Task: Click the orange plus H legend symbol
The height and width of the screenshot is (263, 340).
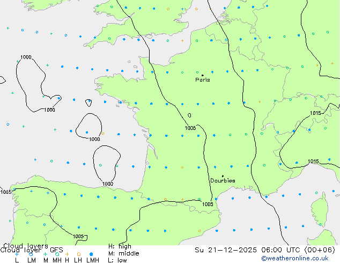Action: [67, 254]
